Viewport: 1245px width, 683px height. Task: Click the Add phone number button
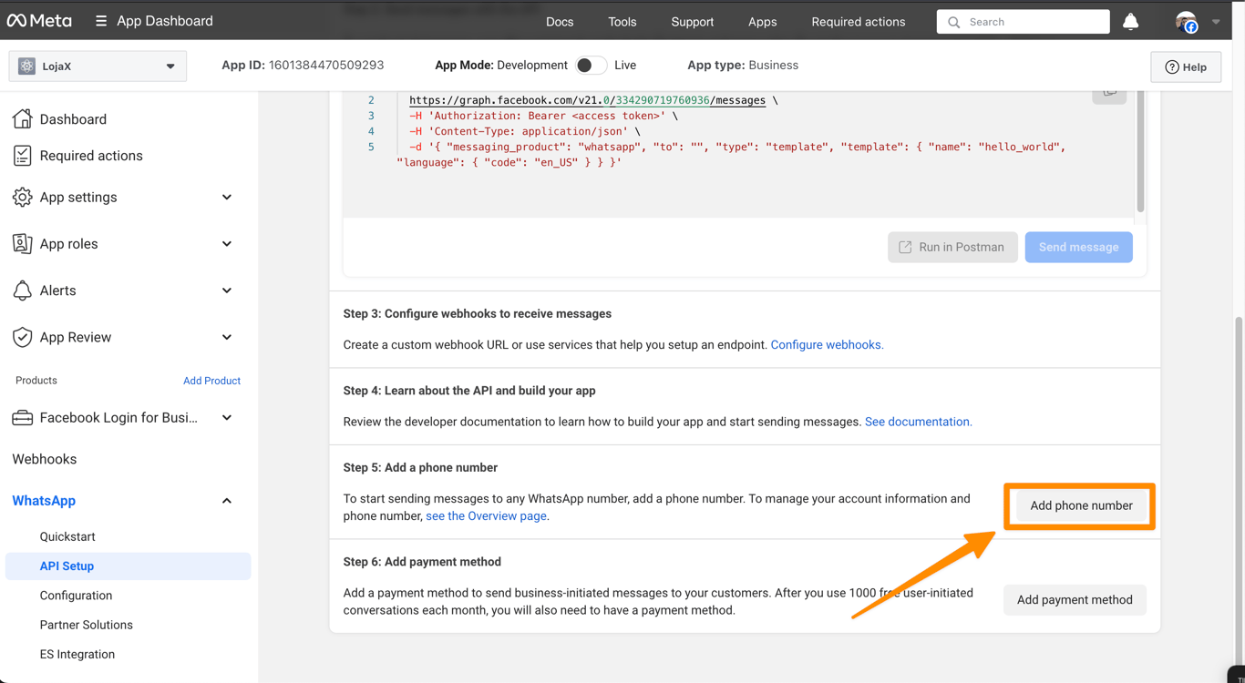pos(1081,505)
